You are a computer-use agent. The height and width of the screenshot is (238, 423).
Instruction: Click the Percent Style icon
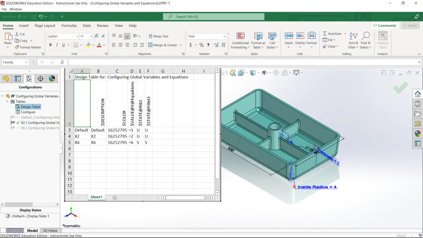[x=202, y=45]
